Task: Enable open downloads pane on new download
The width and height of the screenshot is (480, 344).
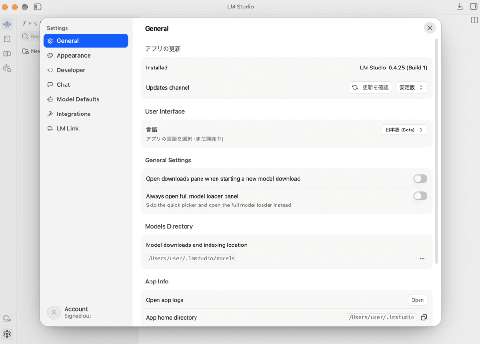Action: coord(420,178)
